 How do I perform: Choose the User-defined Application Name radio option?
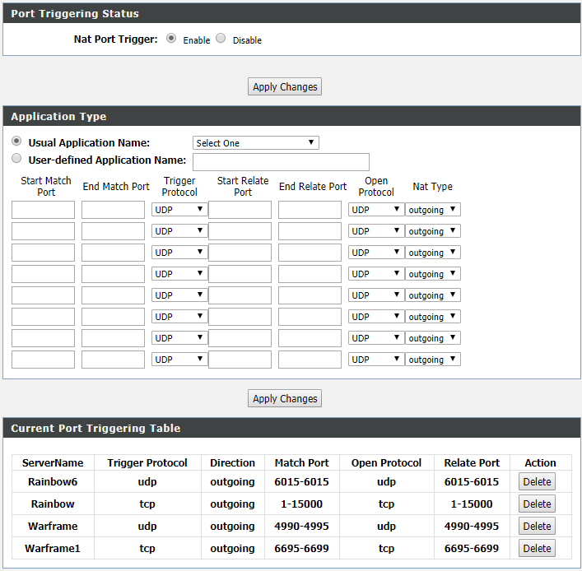pyautogui.click(x=16, y=159)
